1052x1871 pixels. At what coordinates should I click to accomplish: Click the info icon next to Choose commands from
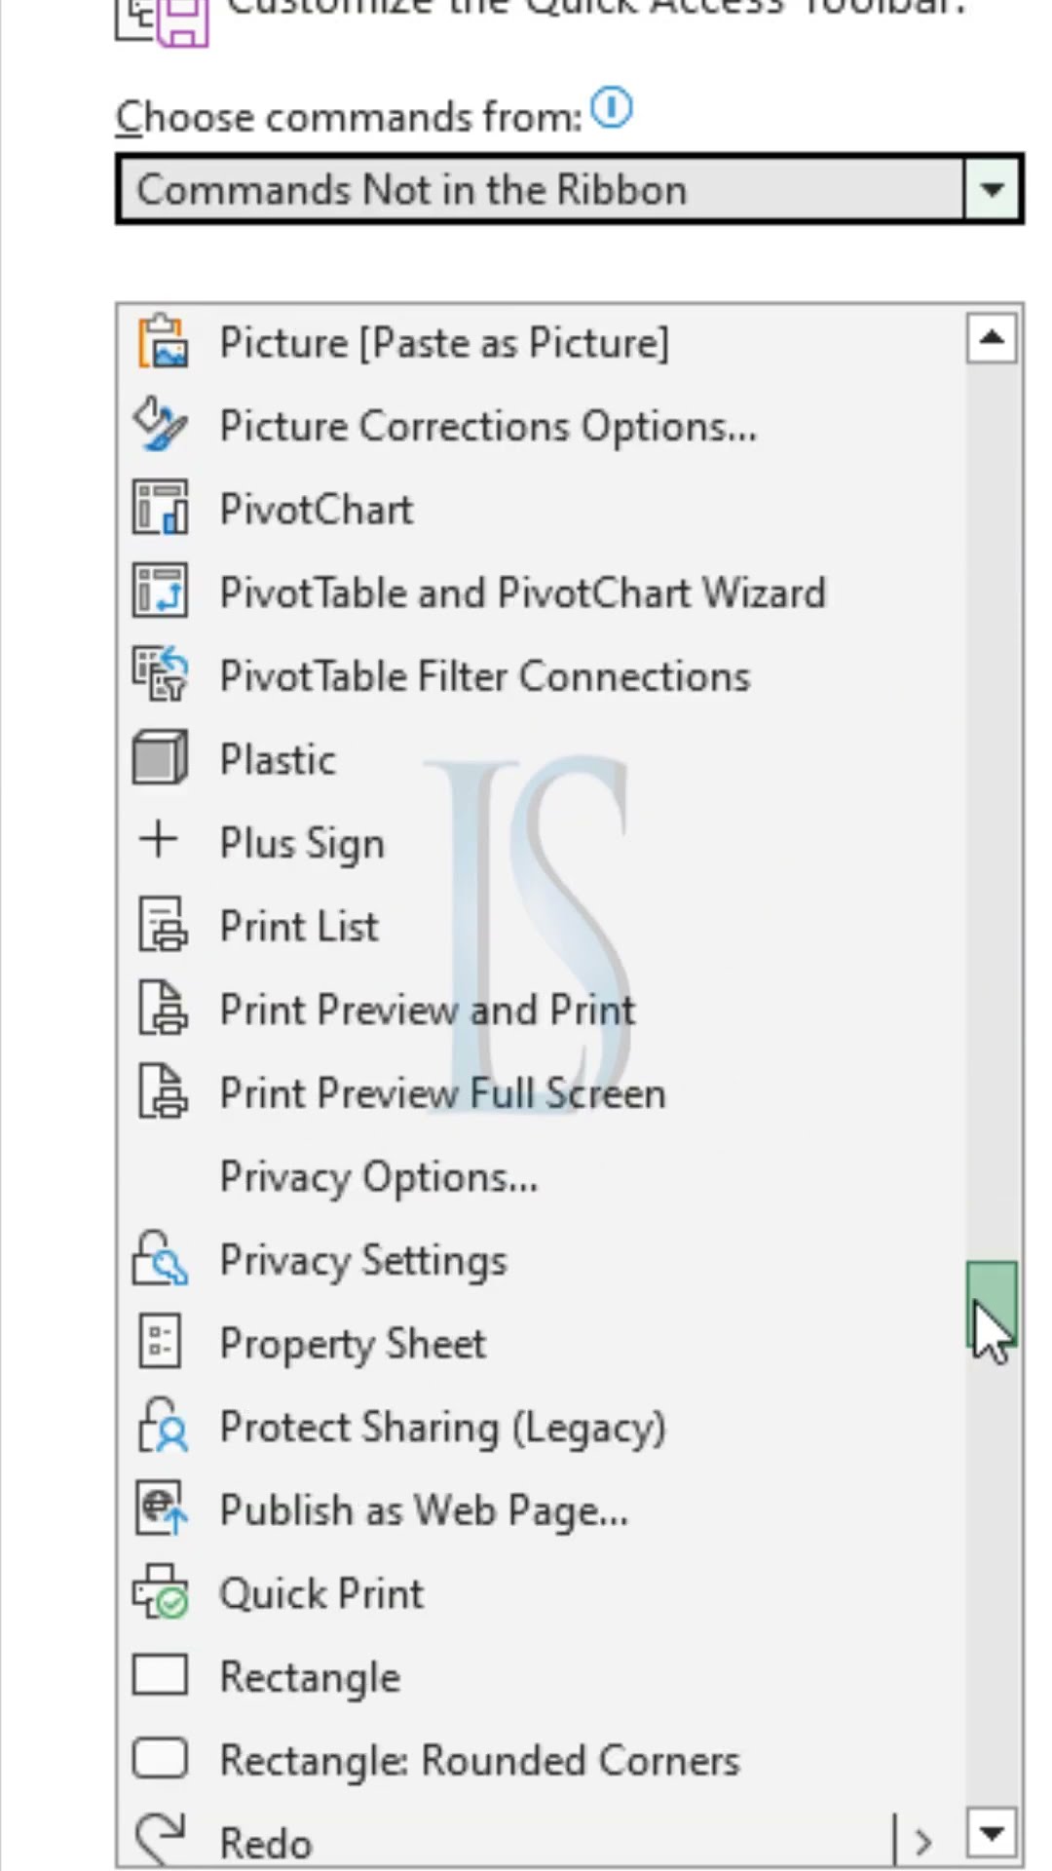click(x=613, y=108)
